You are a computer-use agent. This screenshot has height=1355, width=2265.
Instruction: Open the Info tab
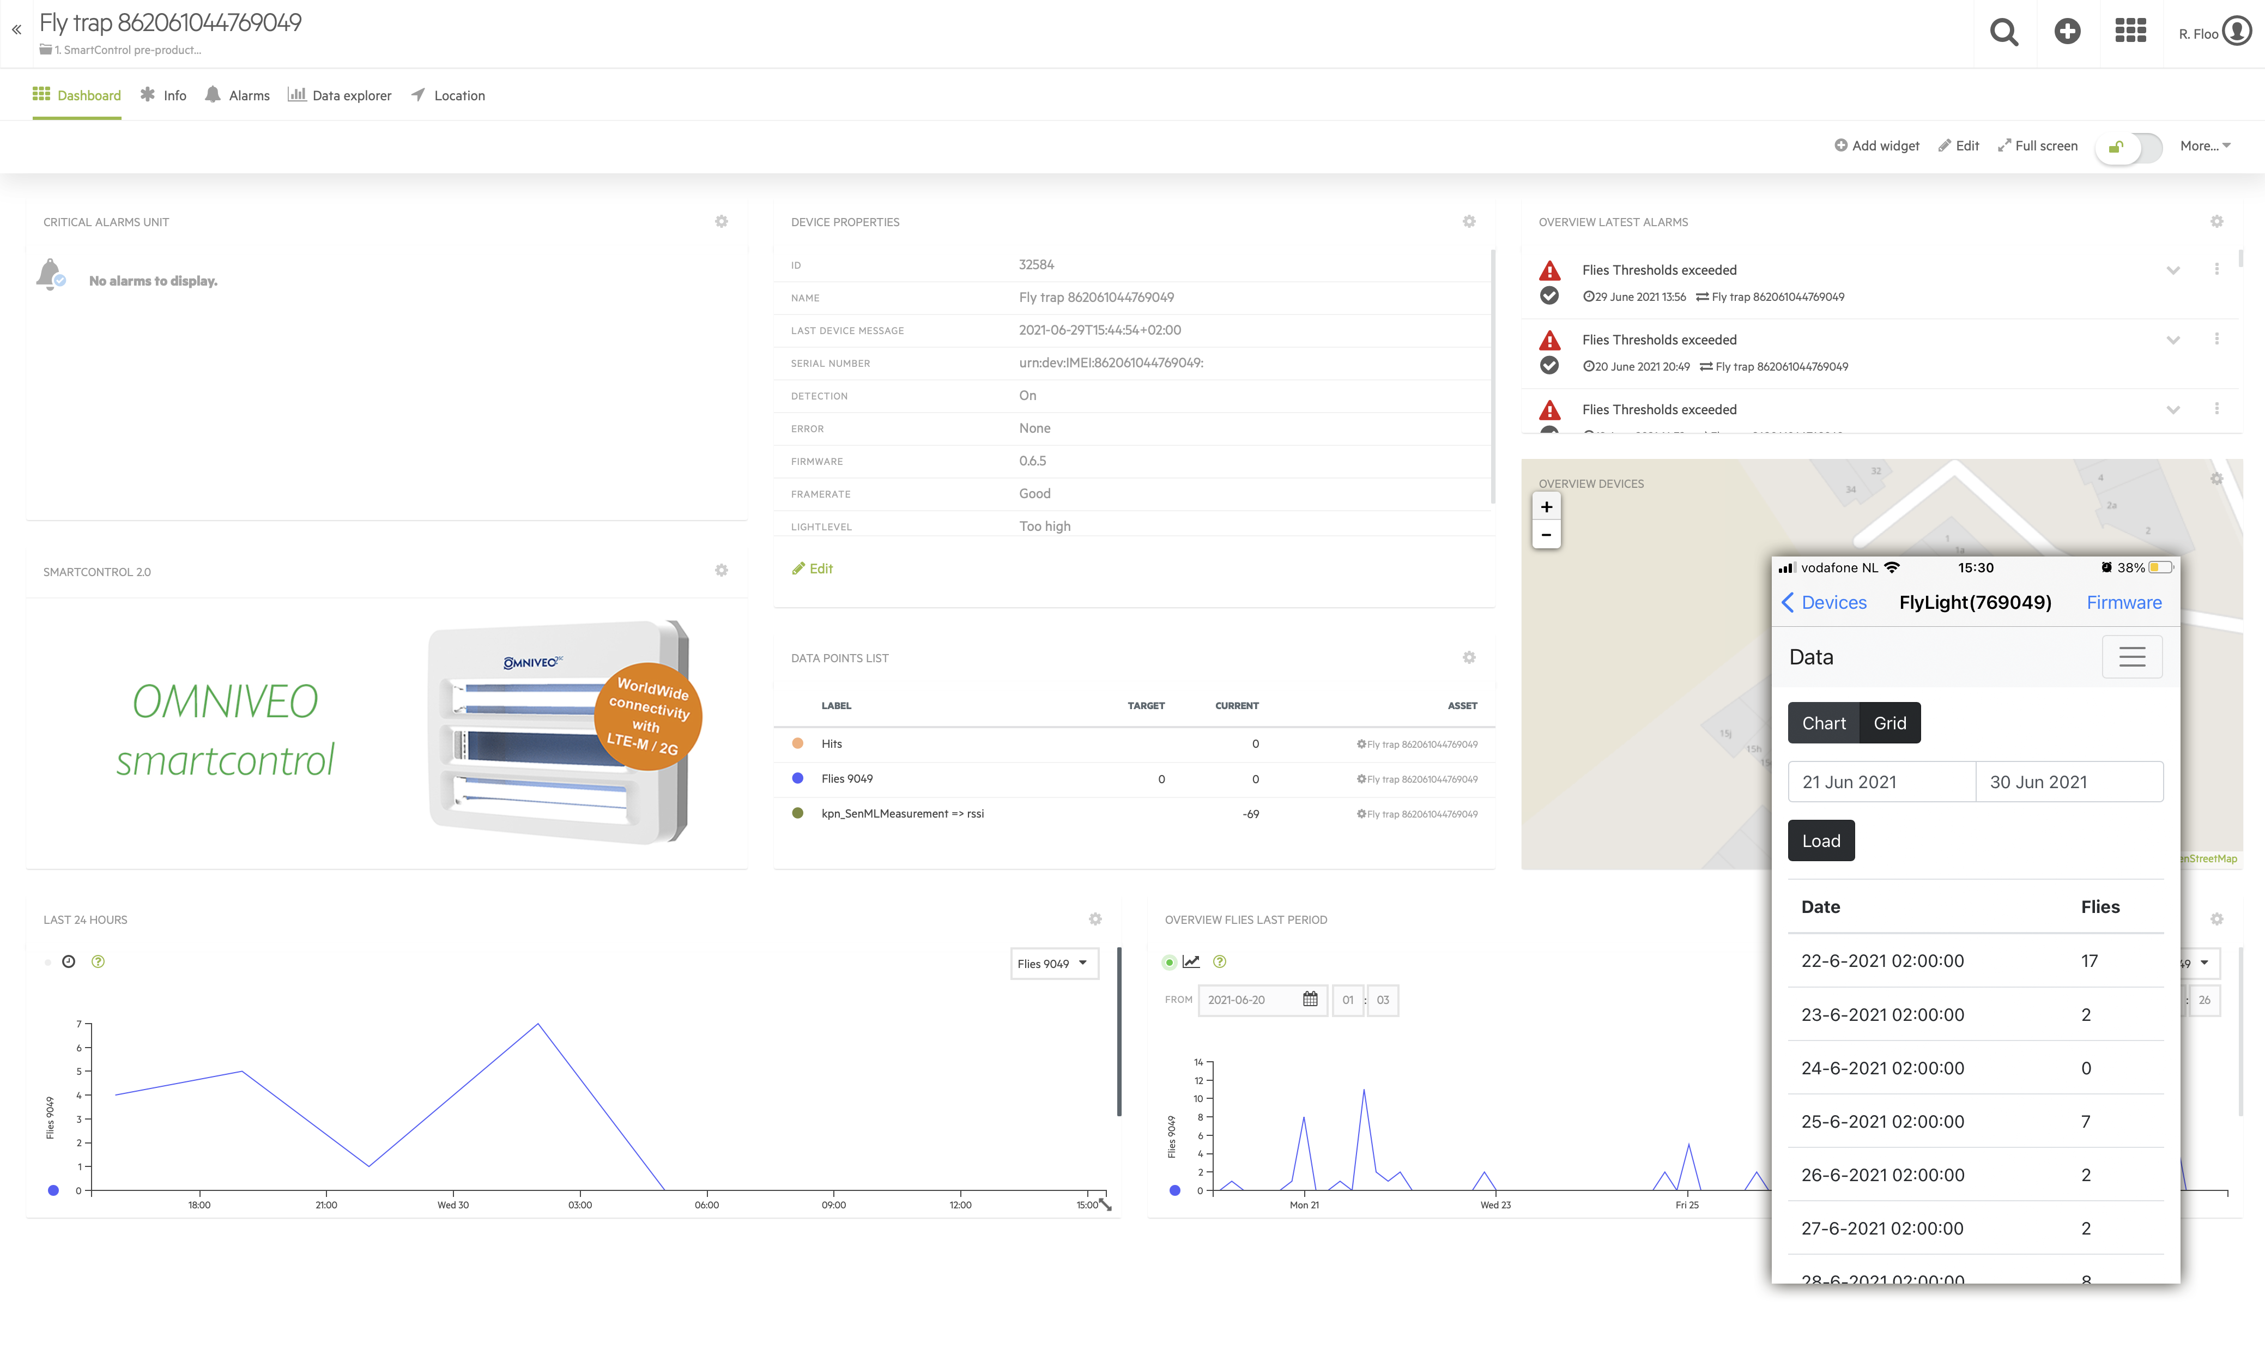point(163,95)
